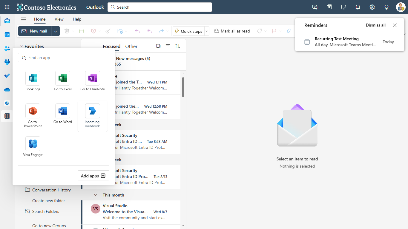This screenshot has height=229, width=408.
Task: Select the Other inbox tab
Action: tap(131, 46)
